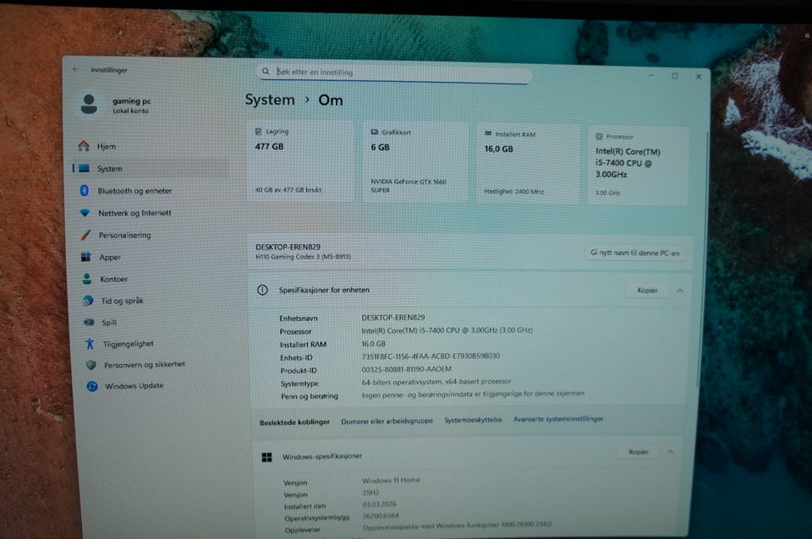Minimize the Innstillinger window
812x539 pixels.
[x=651, y=75]
